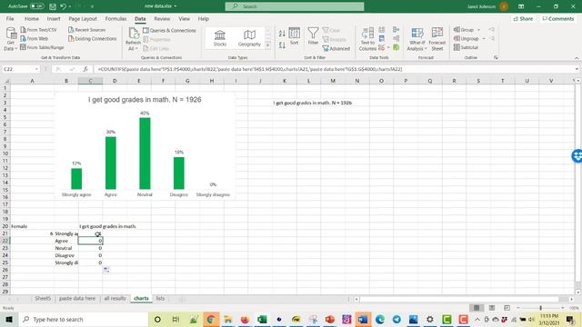Create a Forecast Sheet
582x327 pixels.
(x=437, y=39)
